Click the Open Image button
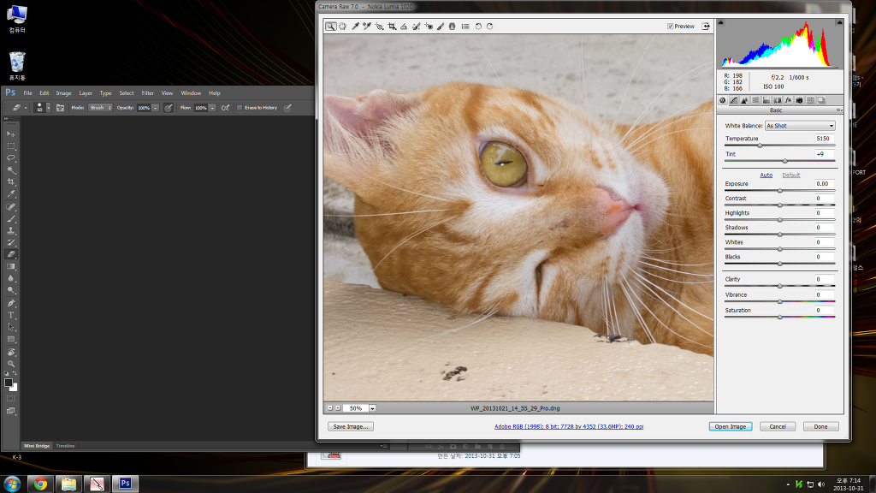Viewport: 876px width, 493px height. pyautogui.click(x=730, y=426)
